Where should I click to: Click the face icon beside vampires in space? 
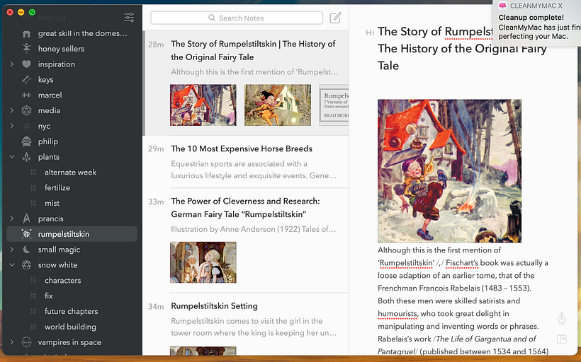point(26,342)
